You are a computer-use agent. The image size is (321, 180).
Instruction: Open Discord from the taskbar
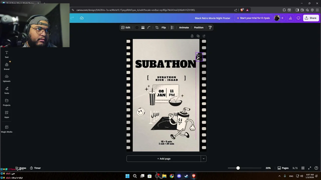point(179,176)
